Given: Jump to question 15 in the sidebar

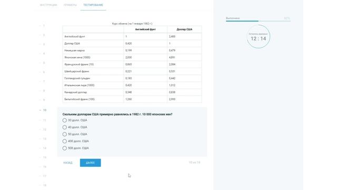Looking at the screenshot, I should coord(45,157).
